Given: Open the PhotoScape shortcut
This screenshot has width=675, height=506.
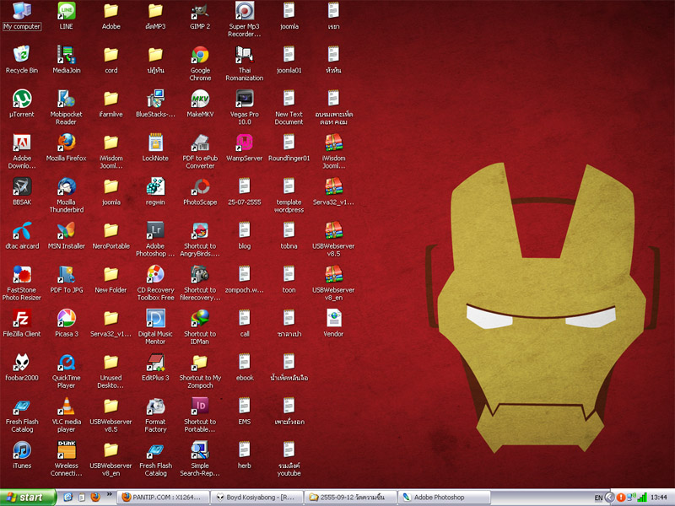Looking at the screenshot, I should point(200,191).
